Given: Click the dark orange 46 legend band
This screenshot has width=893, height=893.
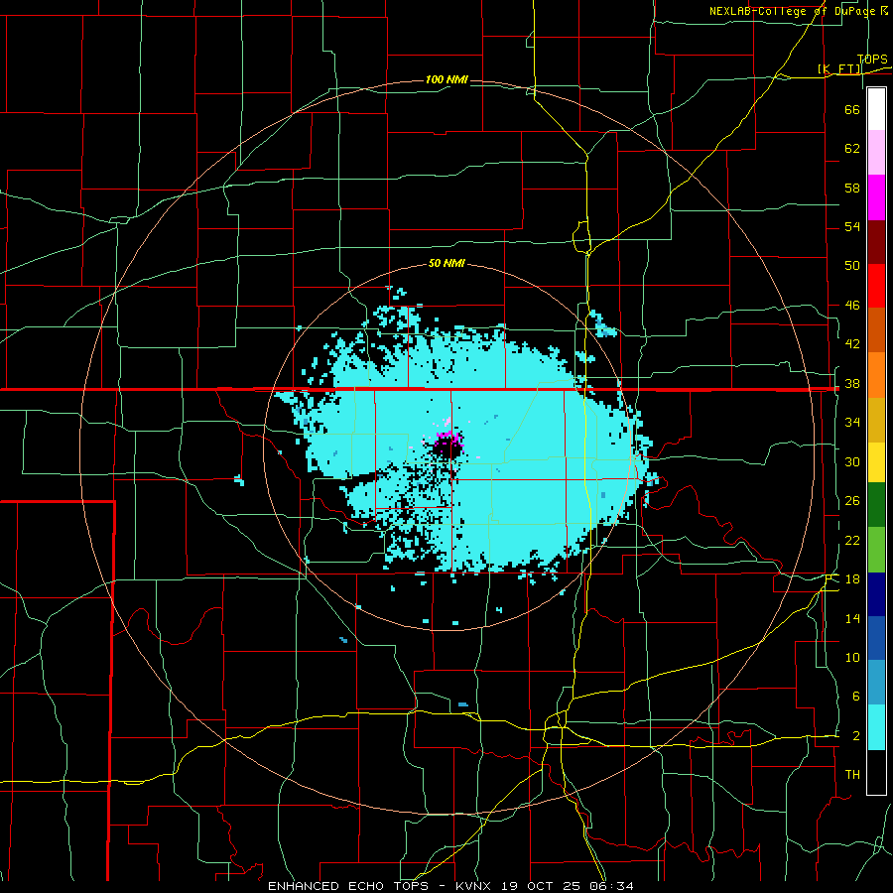Looking at the screenshot, I should [x=876, y=330].
